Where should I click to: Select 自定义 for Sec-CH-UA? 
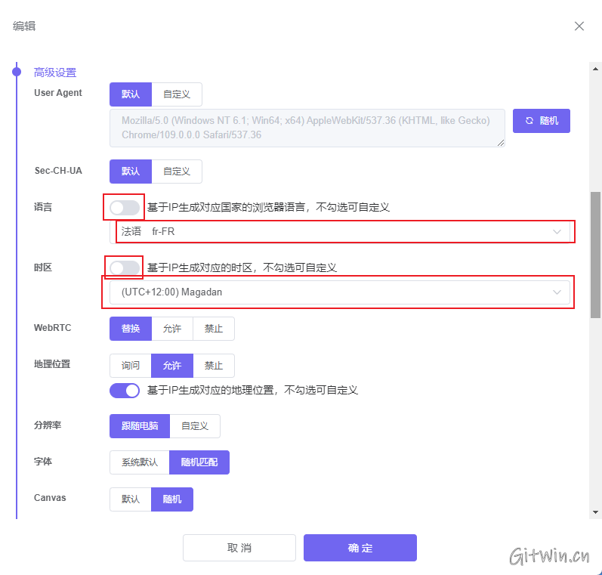pyautogui.click(x=177, y=172)
